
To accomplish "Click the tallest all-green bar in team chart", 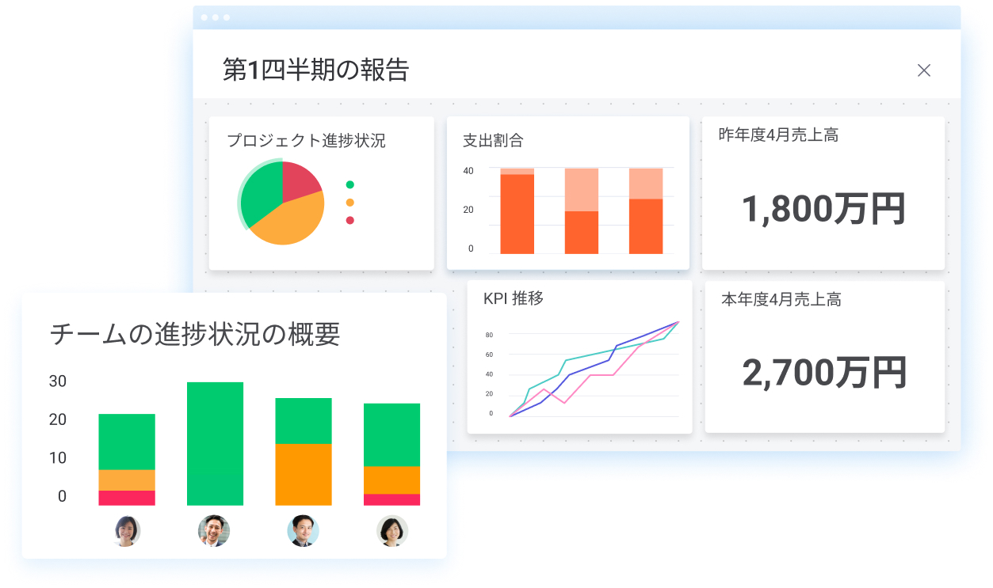I will click(215, 443).
